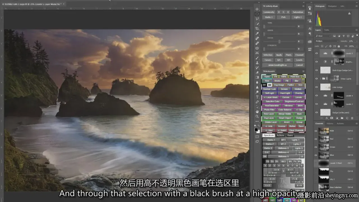359x202 pixels.
Task: Click the Lights-1 mask button
Action: 295,140
